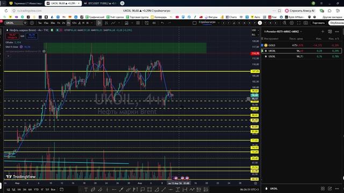Screen dimensions: 344x193
Task: Select the vertical line drawing tool
Action: (107, 189)
